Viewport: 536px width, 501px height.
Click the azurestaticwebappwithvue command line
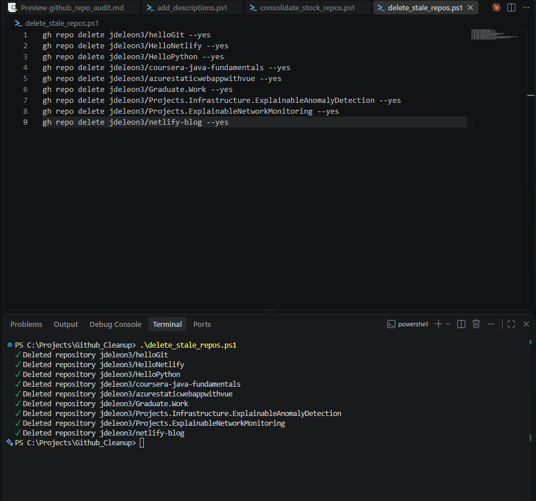pyautogui.click(x=162, y=79)
